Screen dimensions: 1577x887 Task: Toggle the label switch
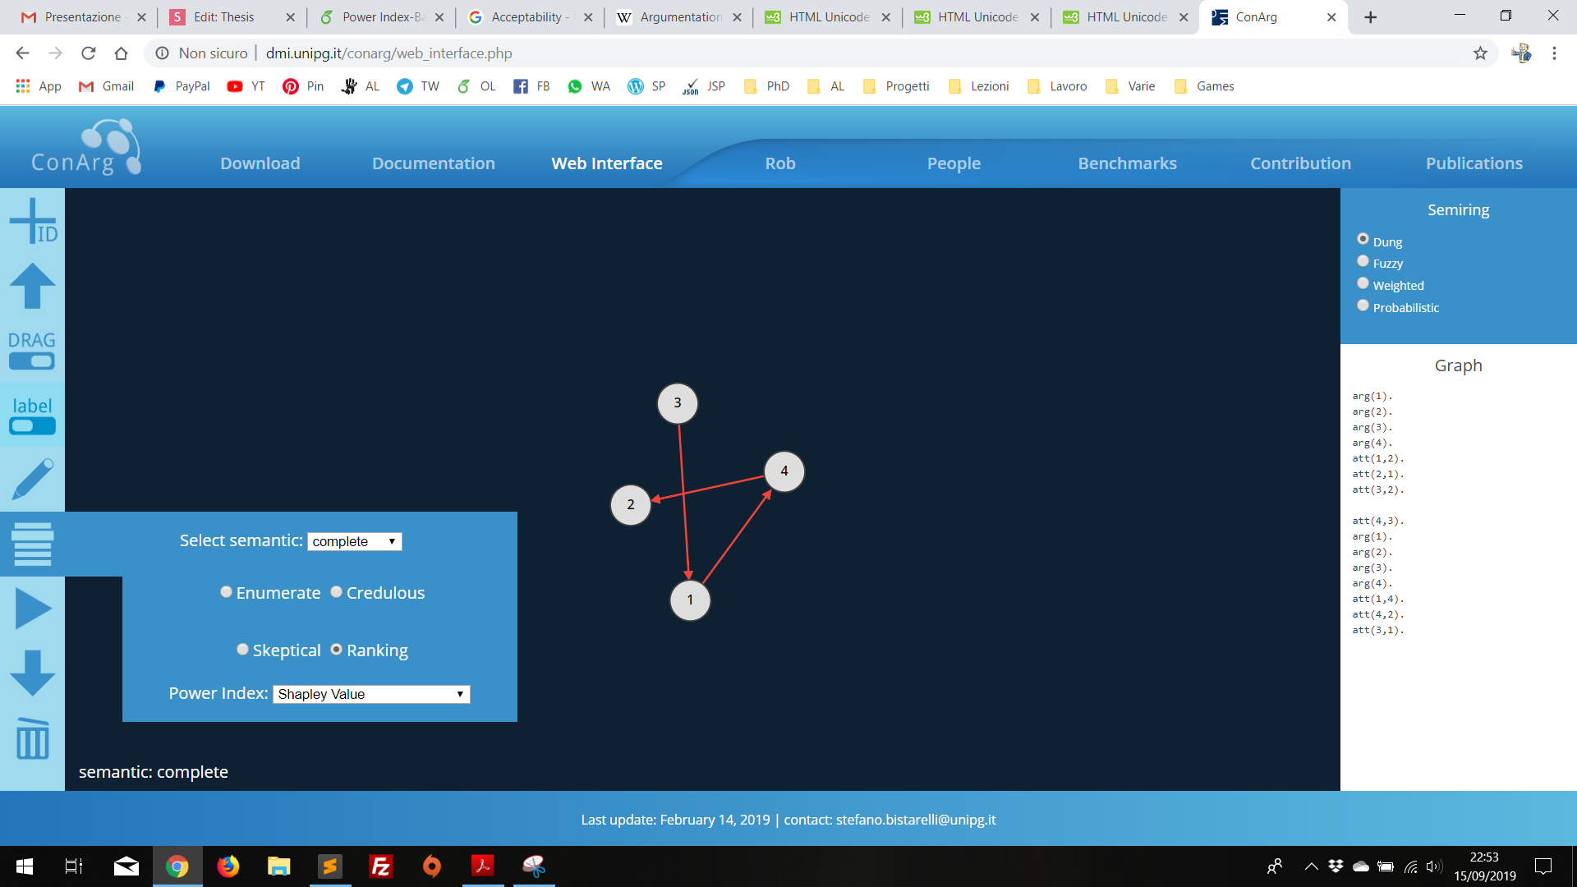[32, 425]
